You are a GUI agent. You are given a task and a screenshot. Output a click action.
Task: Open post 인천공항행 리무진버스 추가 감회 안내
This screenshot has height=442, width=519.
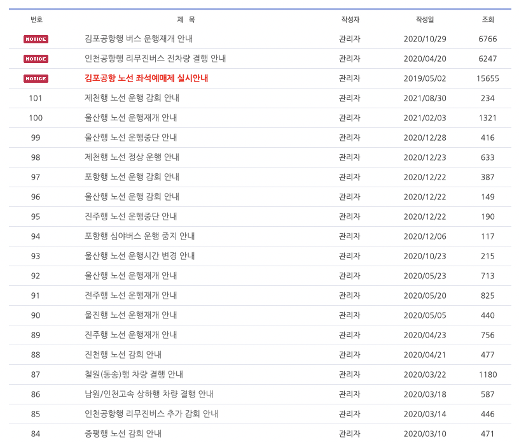pos(151,414)
